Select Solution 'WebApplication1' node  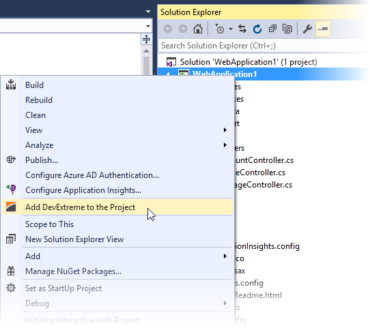248,62
